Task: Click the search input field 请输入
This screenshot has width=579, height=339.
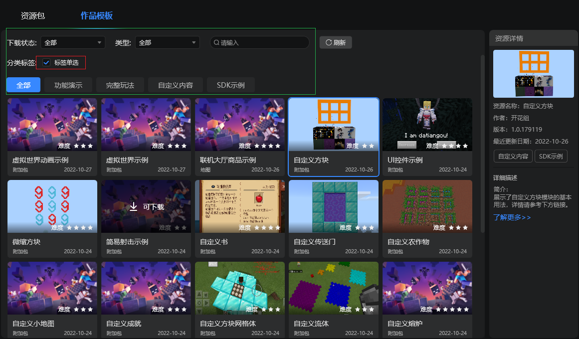Action: (260, 42)
